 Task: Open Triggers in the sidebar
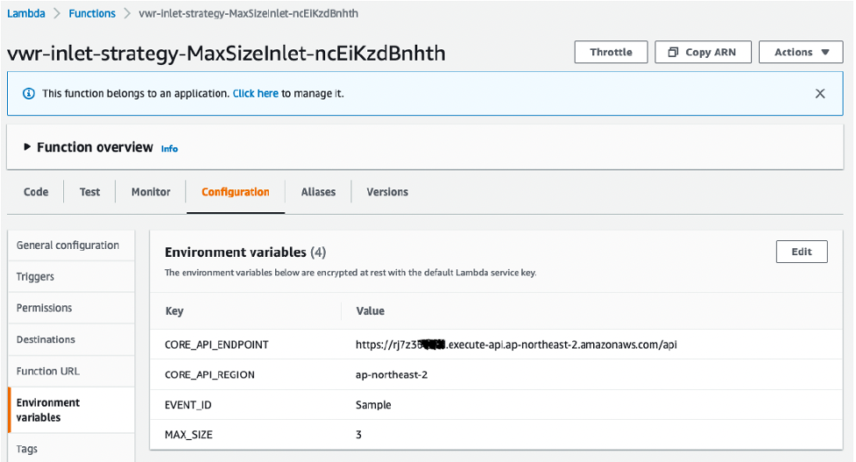coord(71,276)
